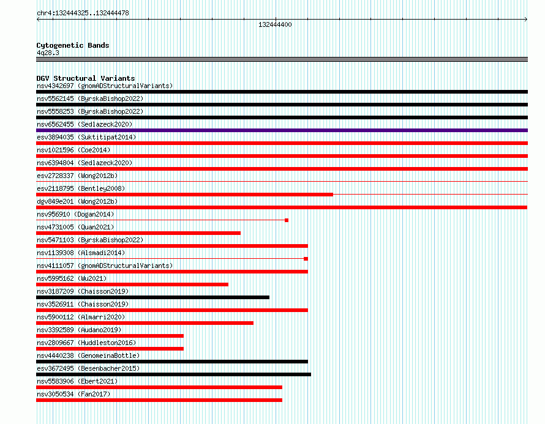545x424 pixels.
Task: Open variant nsv5558253 (ByrskaBishop2022)
Action: click(90, 111)
